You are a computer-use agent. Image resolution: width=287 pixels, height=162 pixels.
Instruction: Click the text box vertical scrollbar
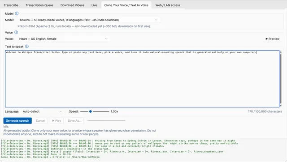[281, 78]
